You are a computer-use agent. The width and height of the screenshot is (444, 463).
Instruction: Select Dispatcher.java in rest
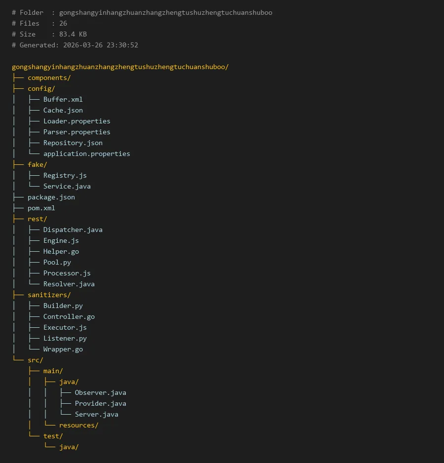point(73,230)
